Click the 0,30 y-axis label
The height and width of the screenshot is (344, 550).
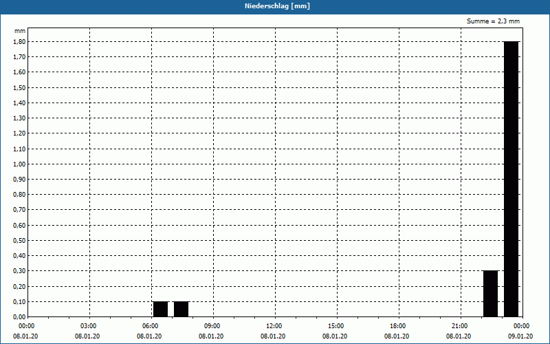coord(19,271)
